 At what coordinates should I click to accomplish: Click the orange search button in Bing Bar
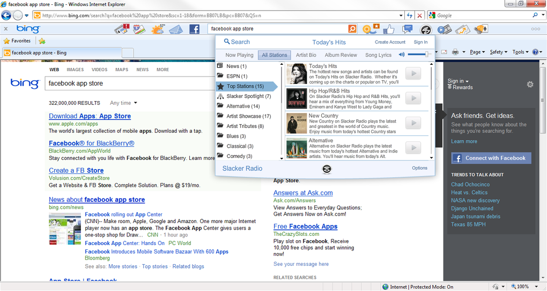352,29
